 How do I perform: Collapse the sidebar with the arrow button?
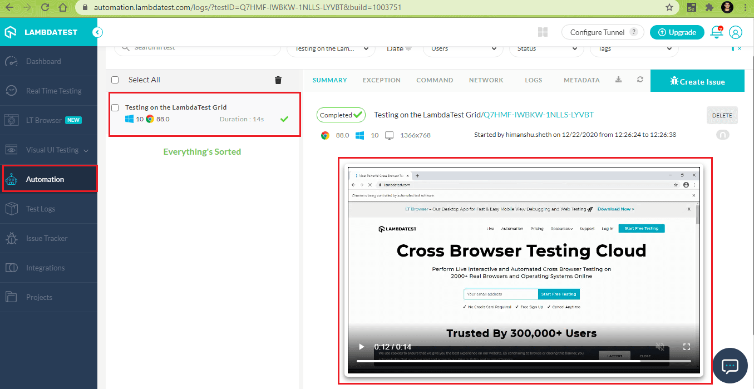click(x=97, y=32)
